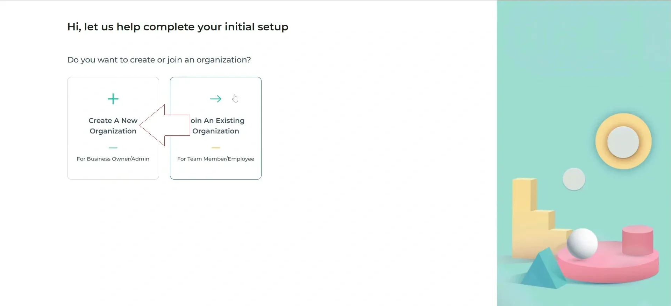Click the 'Create A New Organization' title text

click(x=113, y=126)
